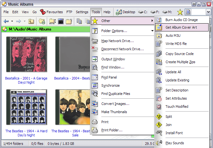The width and height of the screenshot is (213, 148).
Task: Click the Set Attributes icon
Action: tap(159, 98)
